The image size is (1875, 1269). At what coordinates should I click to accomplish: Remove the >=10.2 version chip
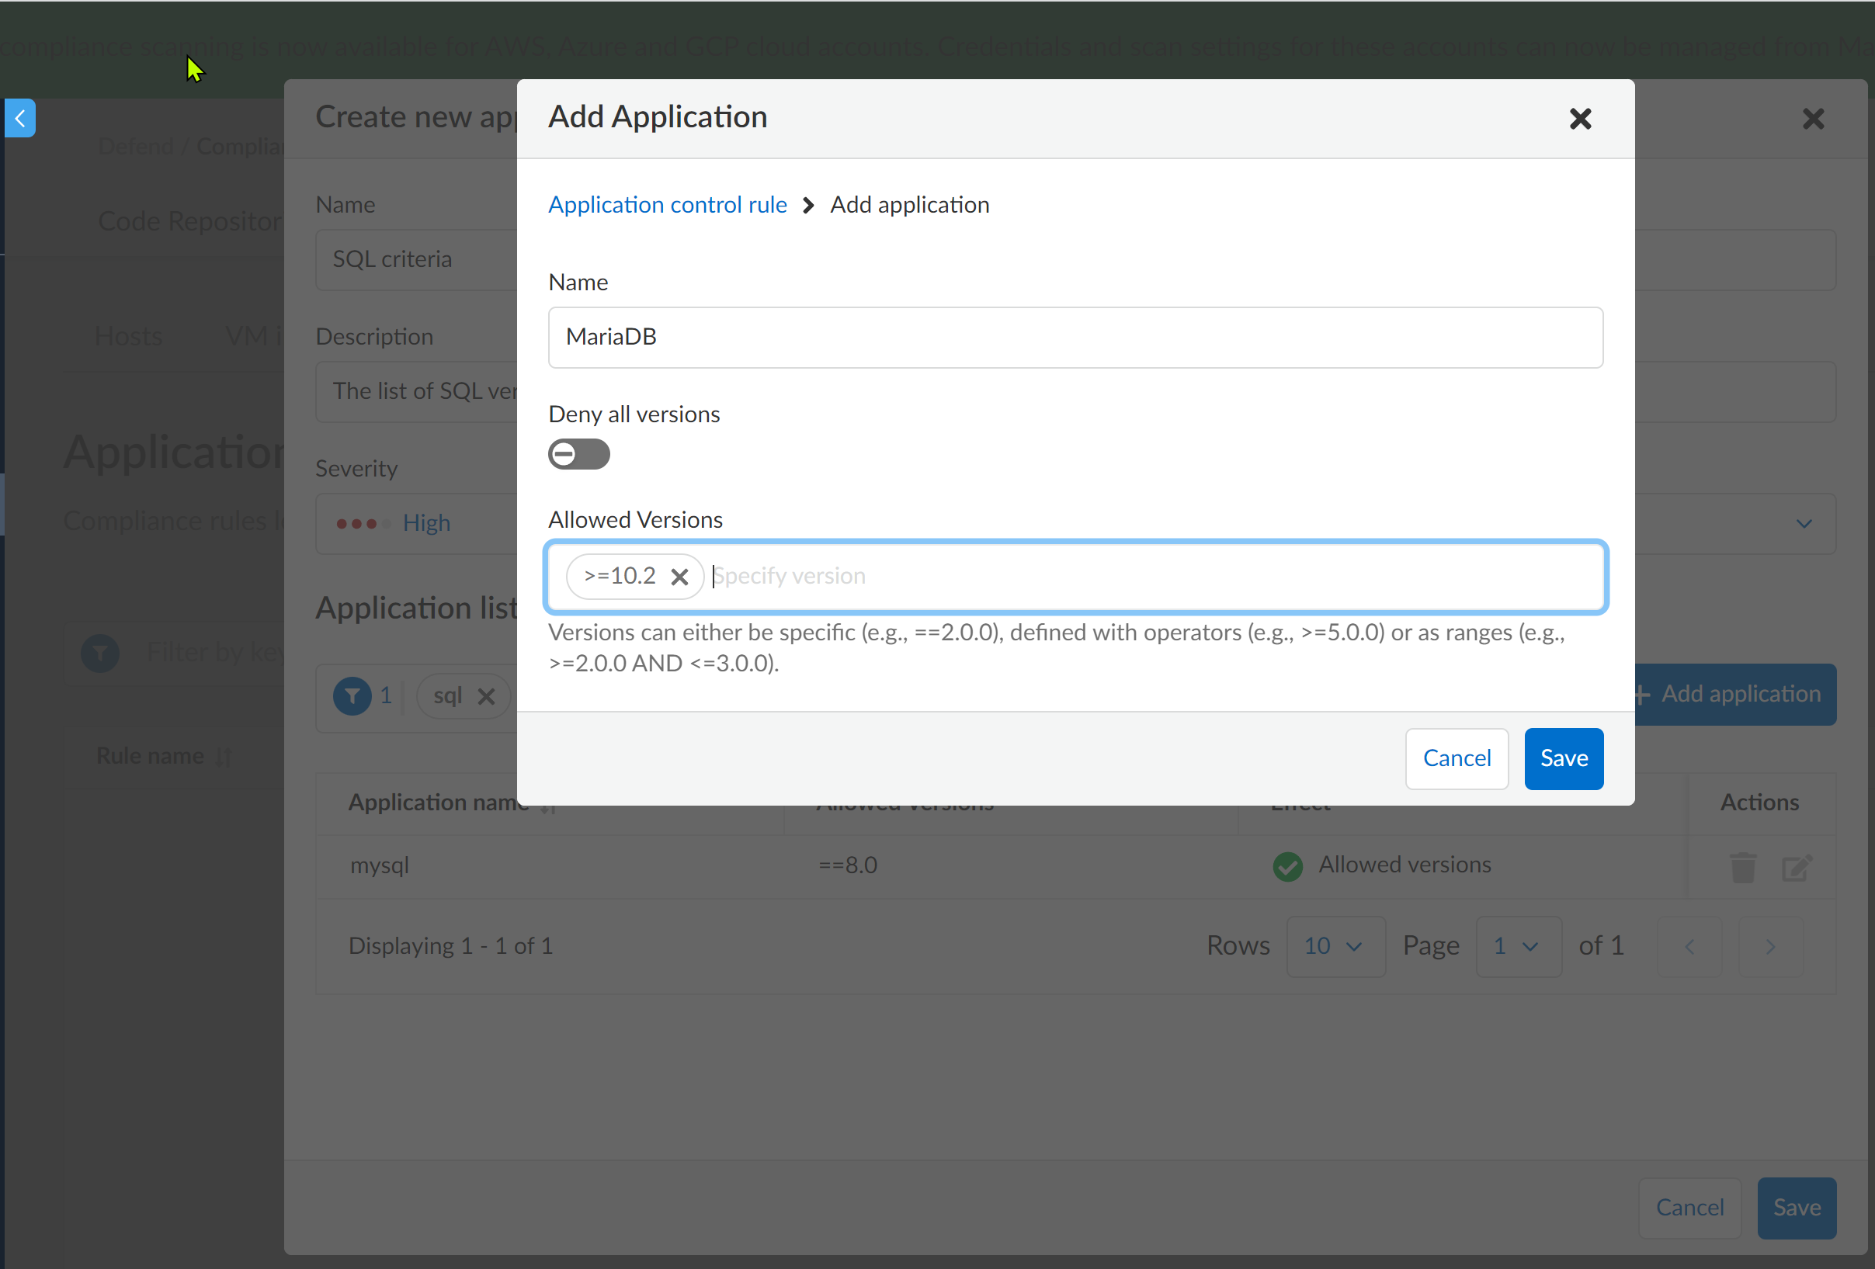679,576
